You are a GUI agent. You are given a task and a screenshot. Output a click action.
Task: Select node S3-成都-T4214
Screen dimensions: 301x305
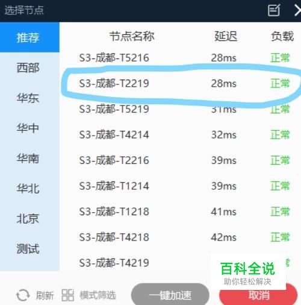click(180, 134)
